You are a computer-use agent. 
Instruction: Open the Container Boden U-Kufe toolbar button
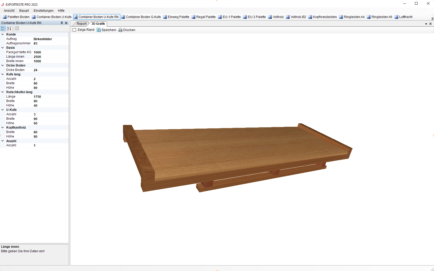(x=51, y=17)
